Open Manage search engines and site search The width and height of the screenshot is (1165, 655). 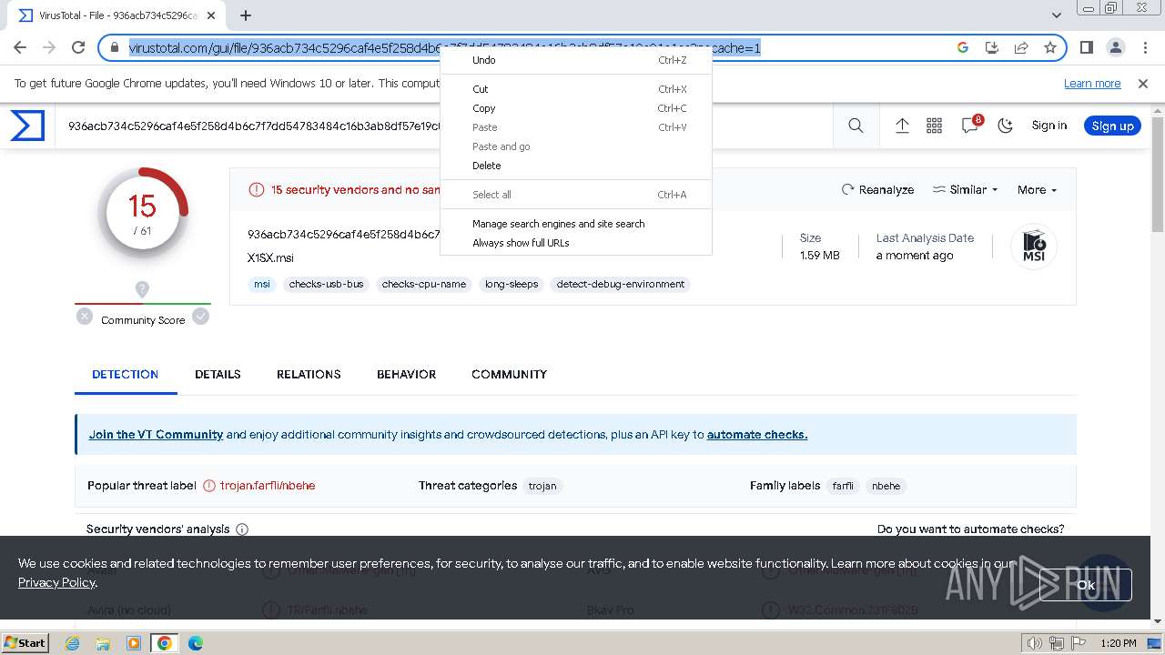(x=575, y=224)
